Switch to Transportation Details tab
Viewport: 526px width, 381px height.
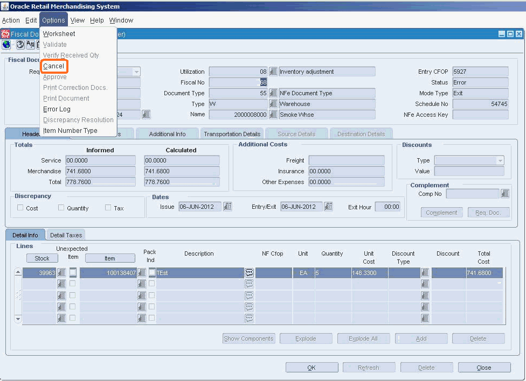(232, 133)
